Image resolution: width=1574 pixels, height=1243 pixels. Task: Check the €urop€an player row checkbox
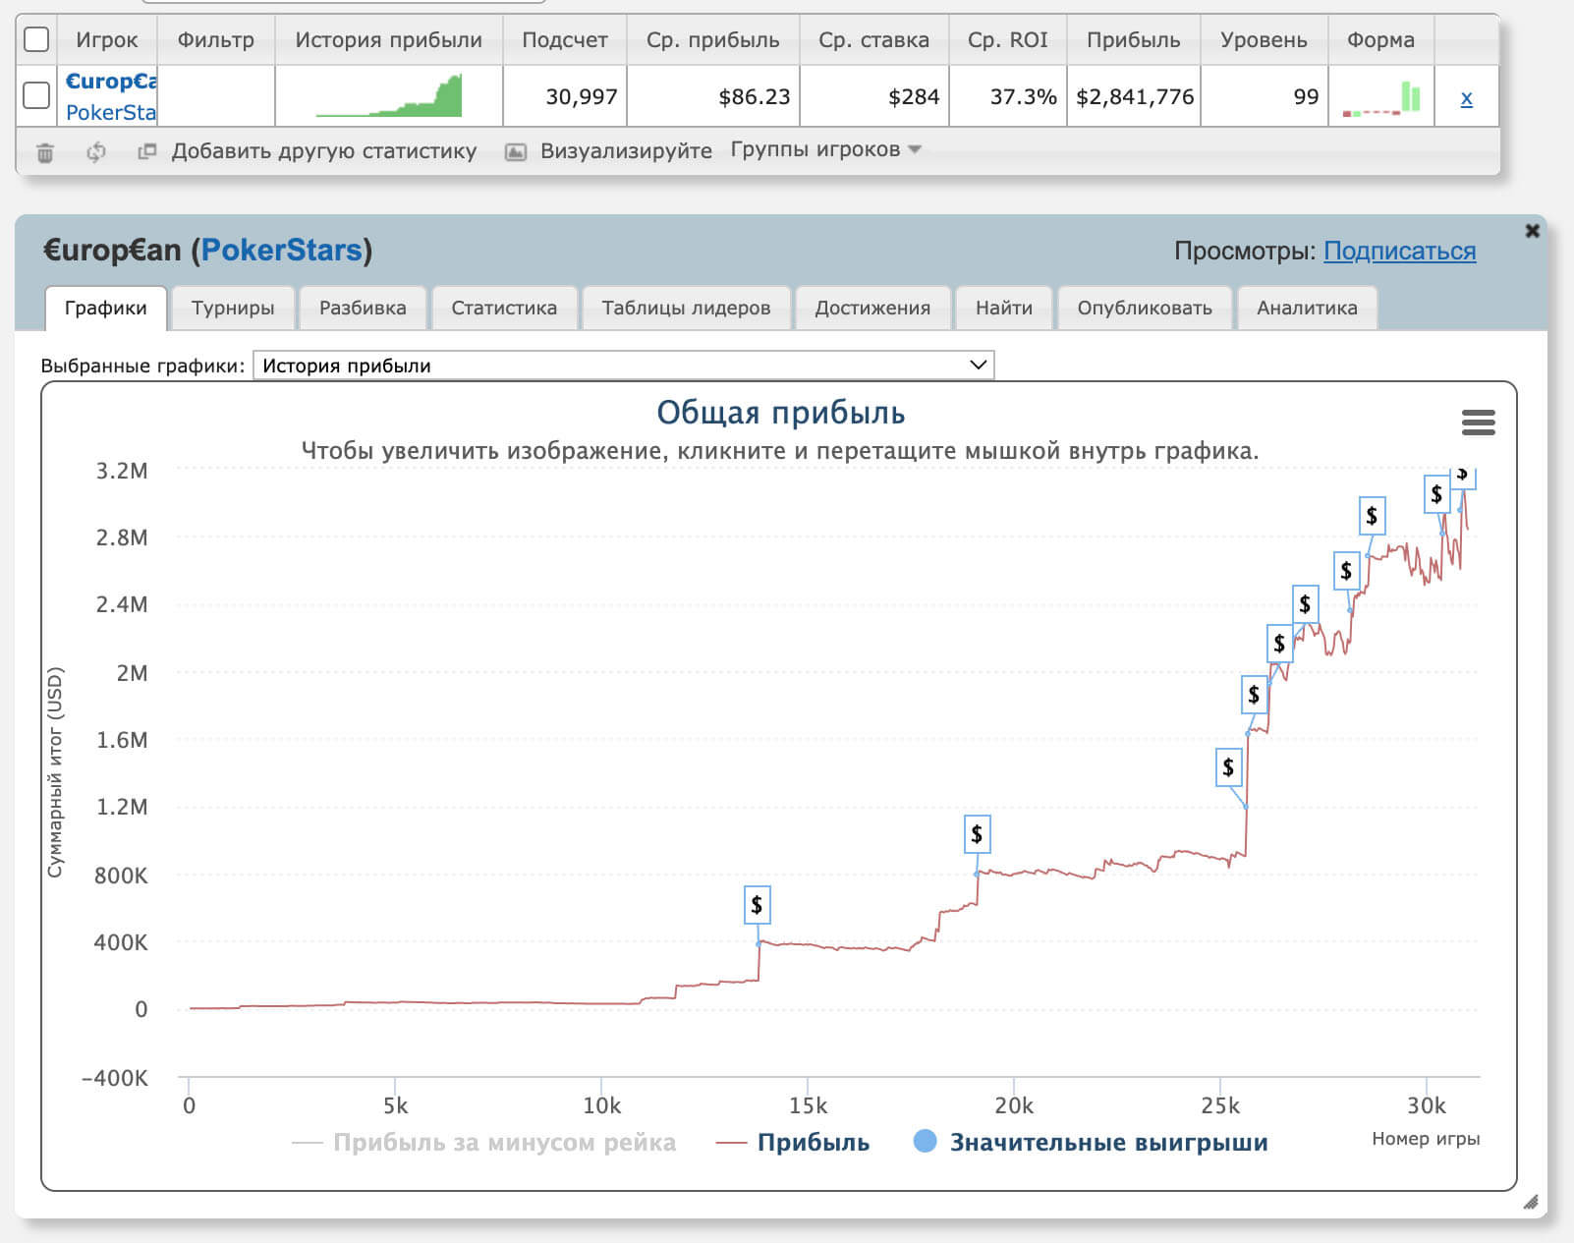36,95
